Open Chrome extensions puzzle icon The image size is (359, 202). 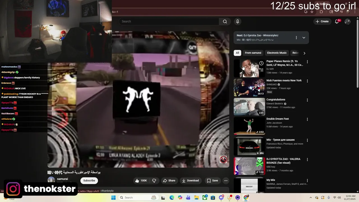[321, 12]
